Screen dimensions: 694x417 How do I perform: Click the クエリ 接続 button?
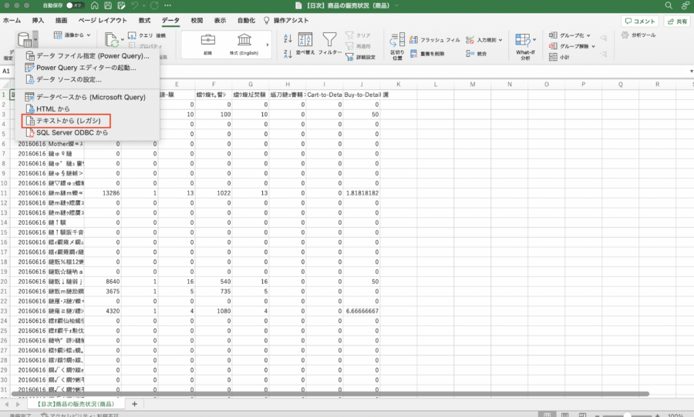click(147, 35)
